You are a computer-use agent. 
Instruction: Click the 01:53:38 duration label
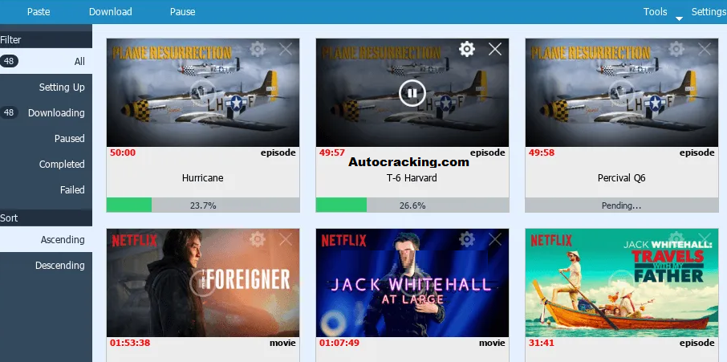click(130, 343)
